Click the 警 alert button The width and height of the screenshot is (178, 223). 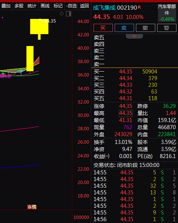click(x=167, y=28)
